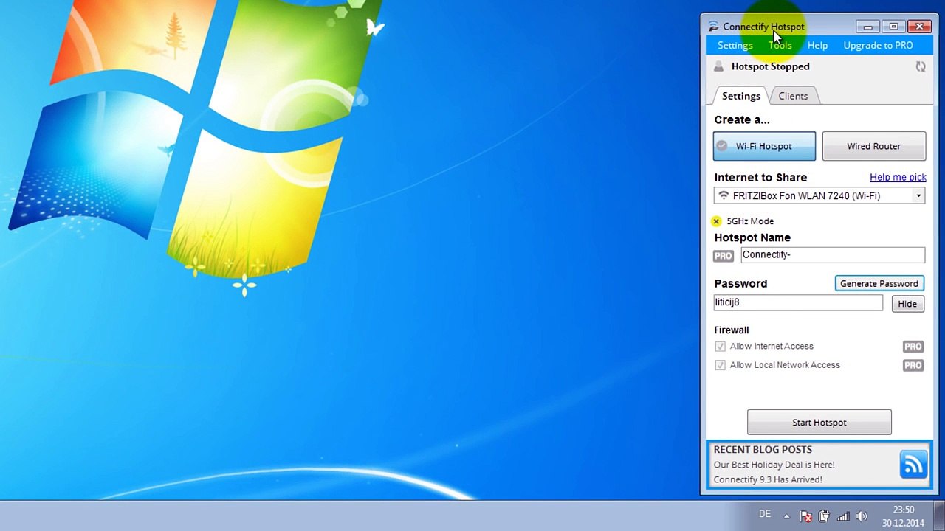The width and height of the screenshot is (945, 531).
Task: Click the RSS feed icon in blog posts
Action: coord(913,465)
